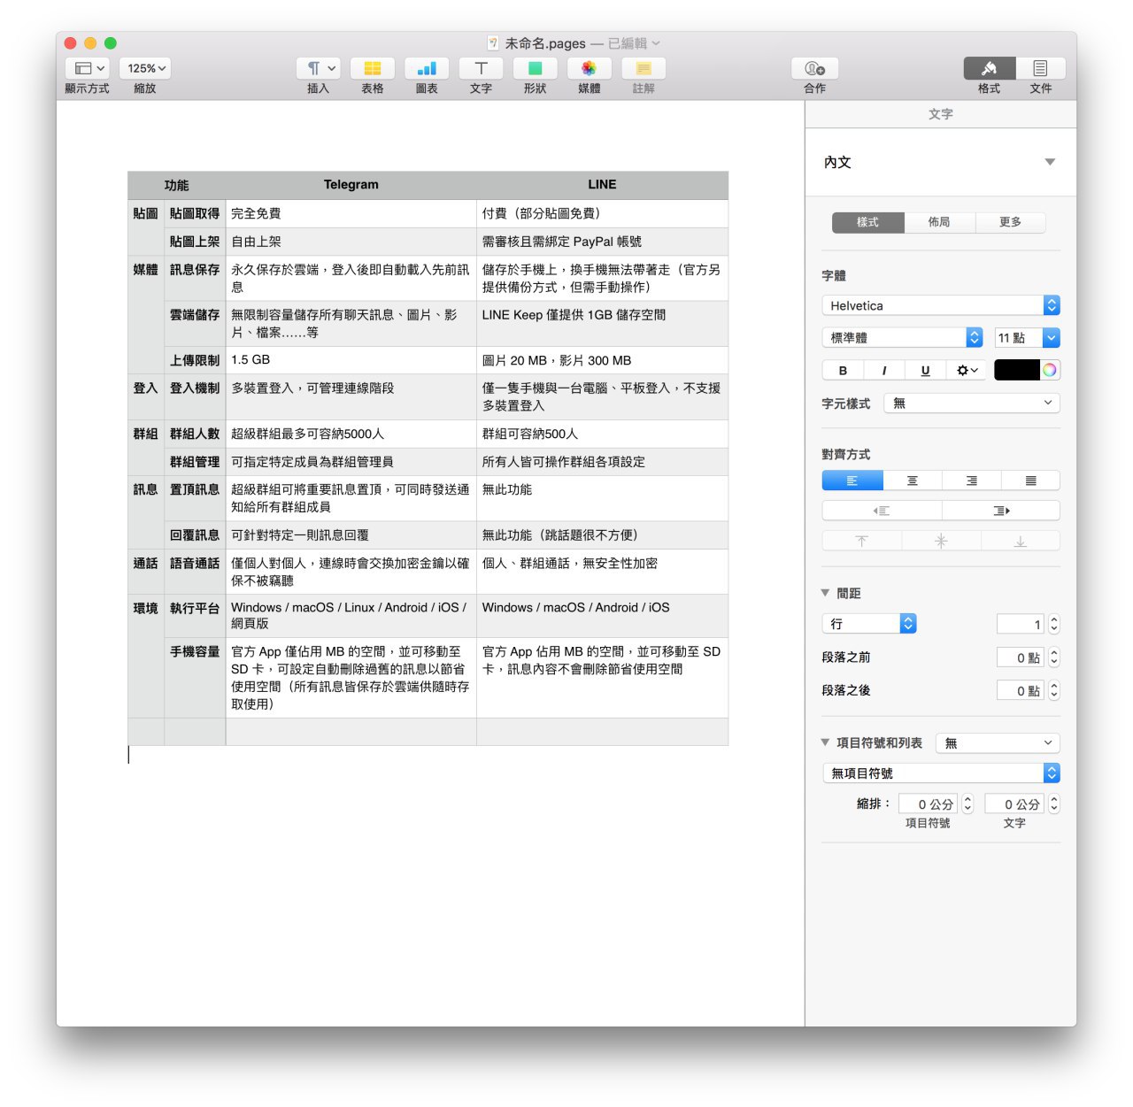Toggle italic text formatting
Screen dimensions: 1133x1107
coord(883,371)
